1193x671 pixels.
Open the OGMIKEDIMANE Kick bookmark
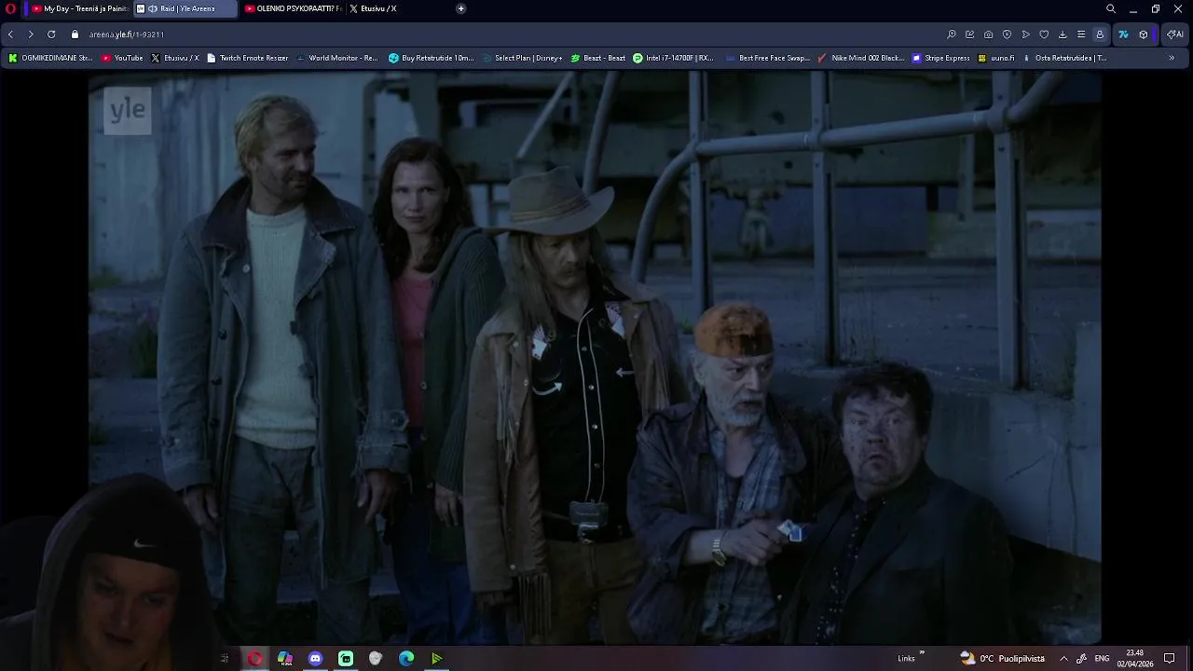tap(50, 58)
